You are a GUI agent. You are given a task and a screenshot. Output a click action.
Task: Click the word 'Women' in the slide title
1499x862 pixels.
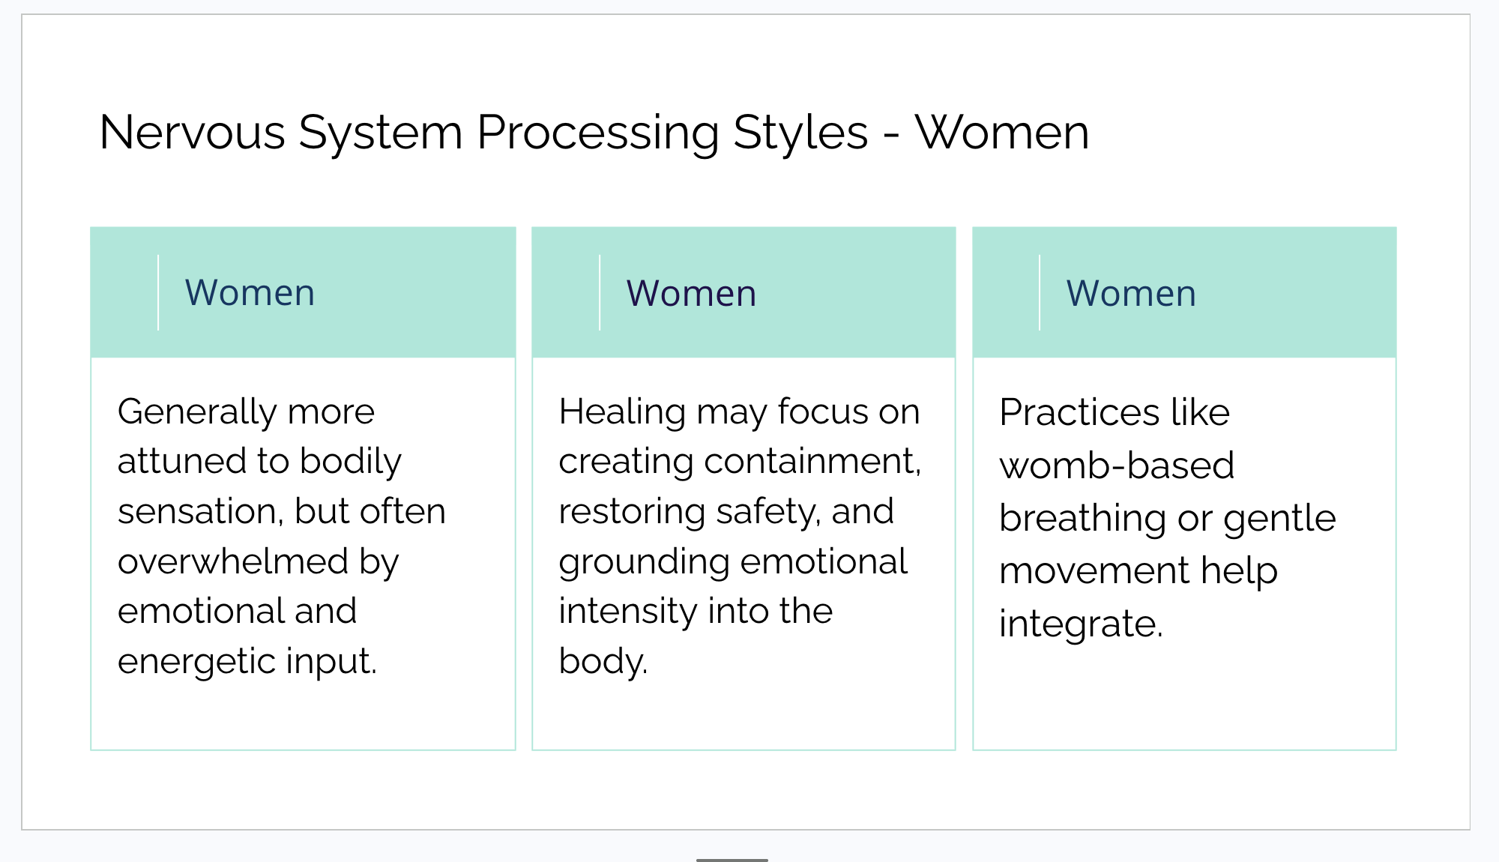coord(1002,133)
